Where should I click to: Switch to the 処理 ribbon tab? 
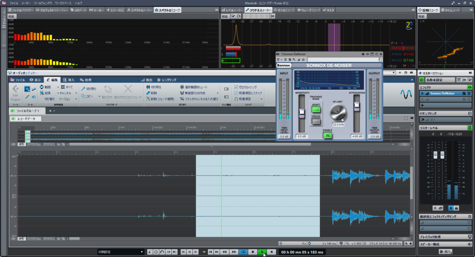(x=85, y=80)
